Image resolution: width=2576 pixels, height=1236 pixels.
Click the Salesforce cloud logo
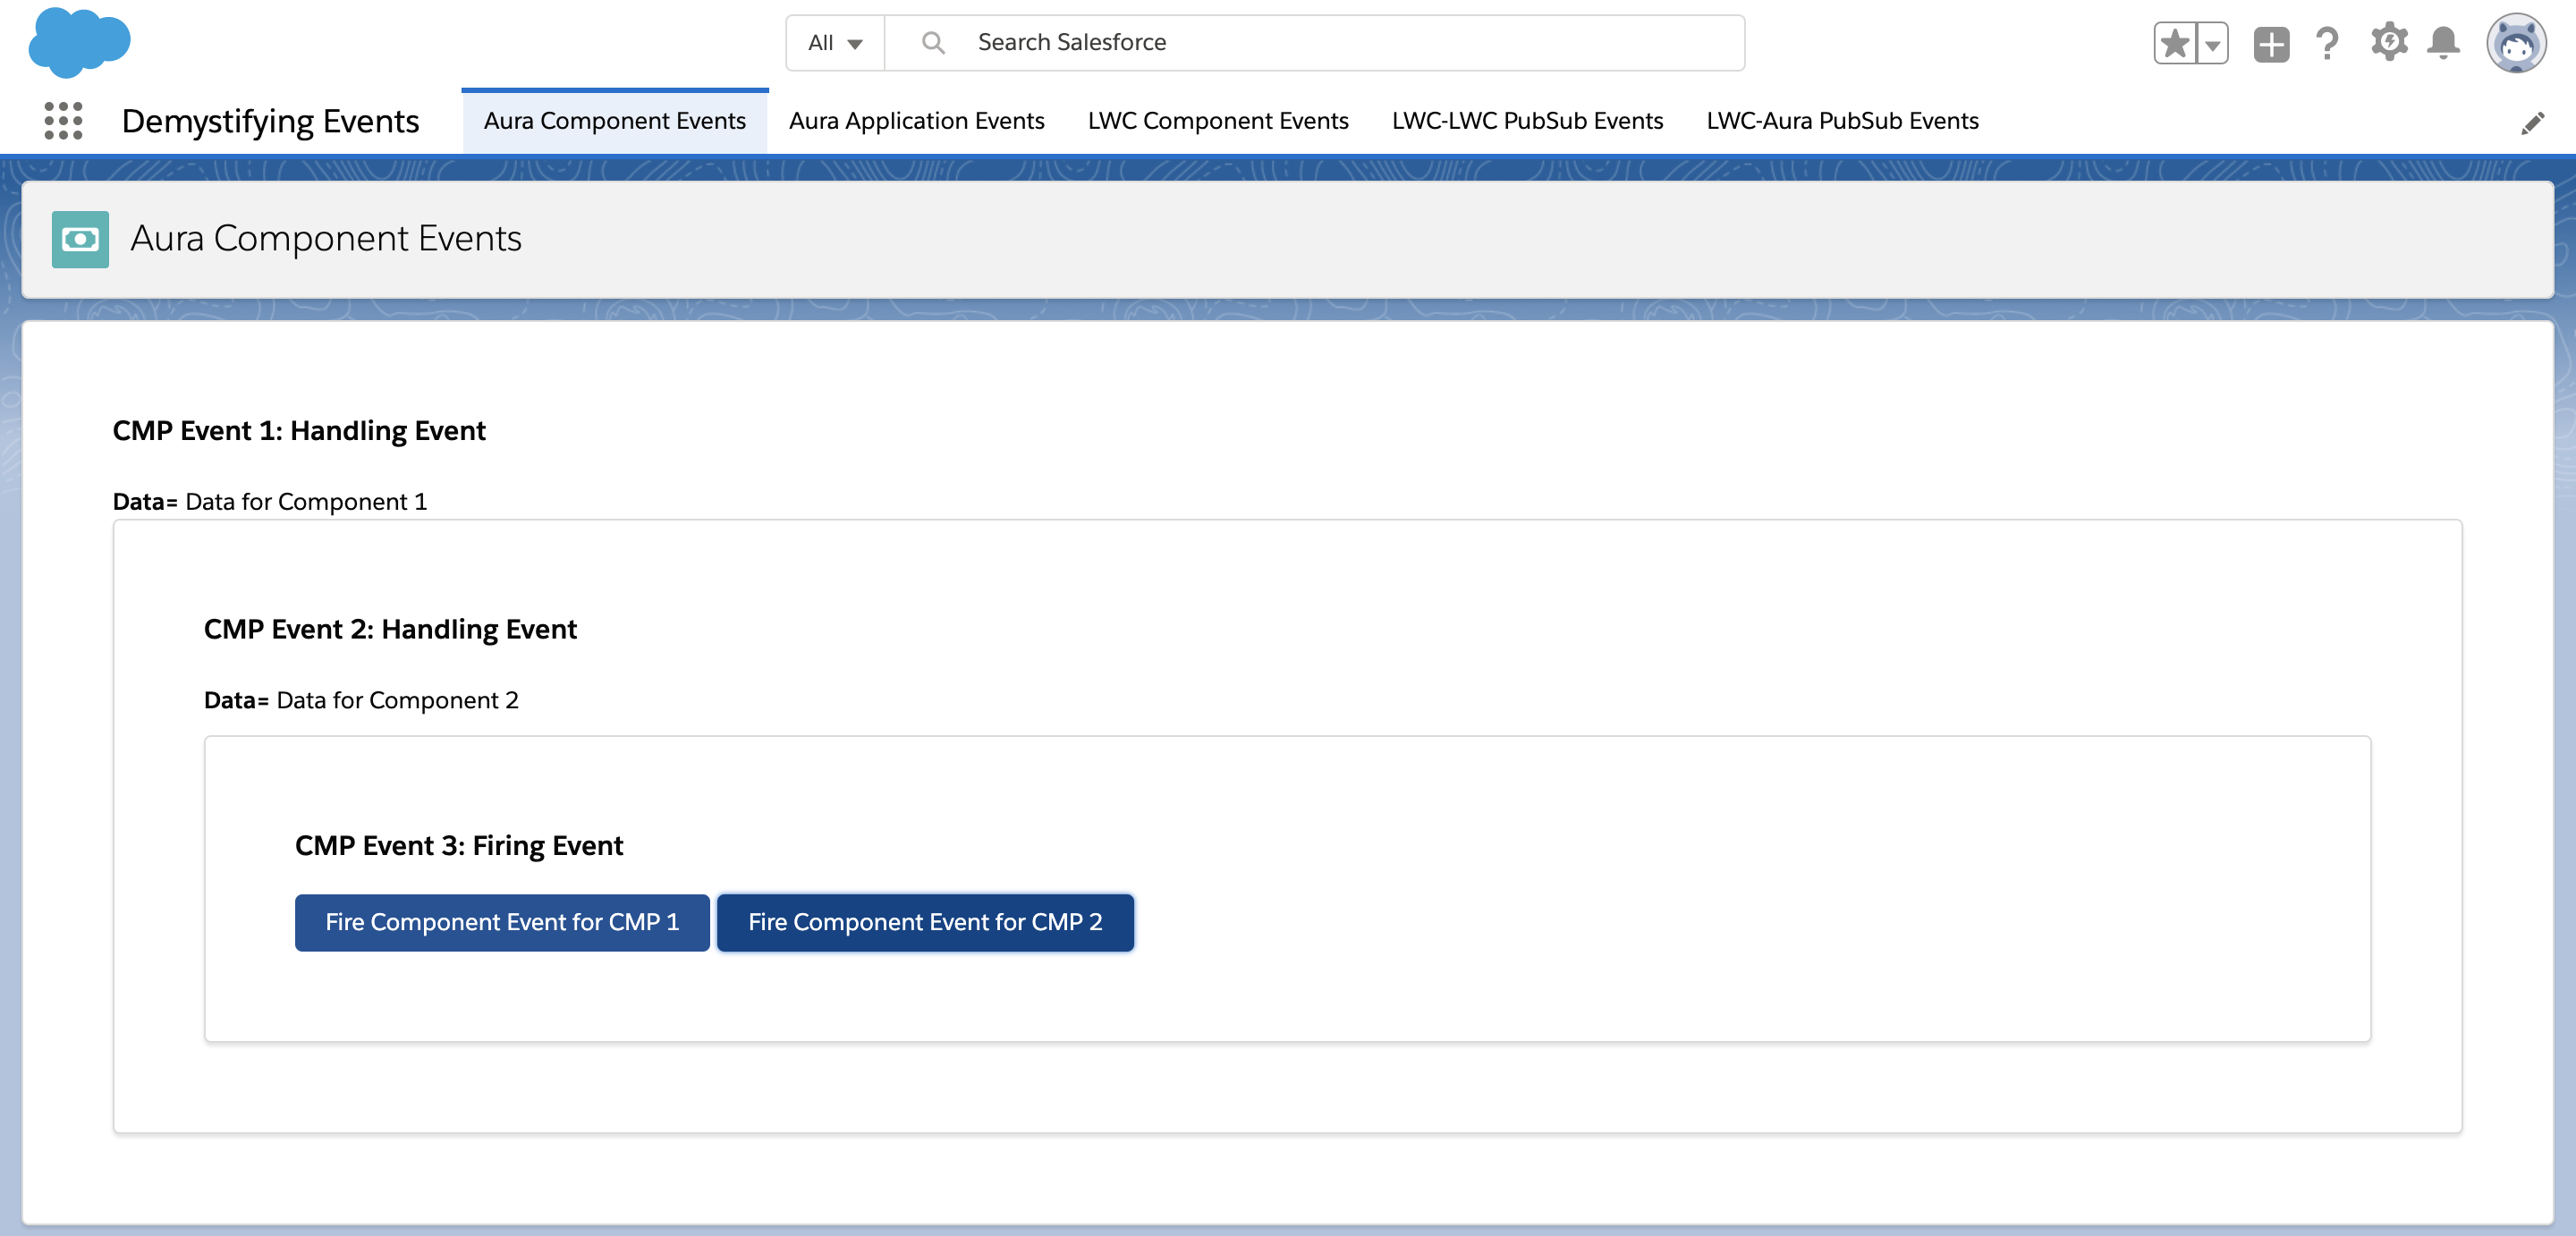coord(79,42)
